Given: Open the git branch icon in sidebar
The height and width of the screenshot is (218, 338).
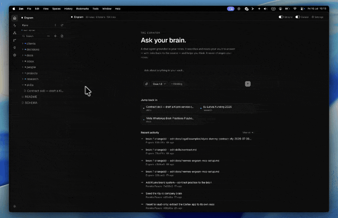Looking at the screenshot, I should 15,40.
